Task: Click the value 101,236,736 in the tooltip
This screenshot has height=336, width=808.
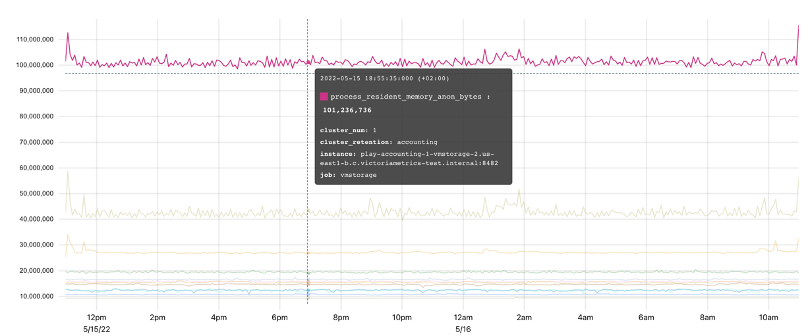Action: coord(347,110)
